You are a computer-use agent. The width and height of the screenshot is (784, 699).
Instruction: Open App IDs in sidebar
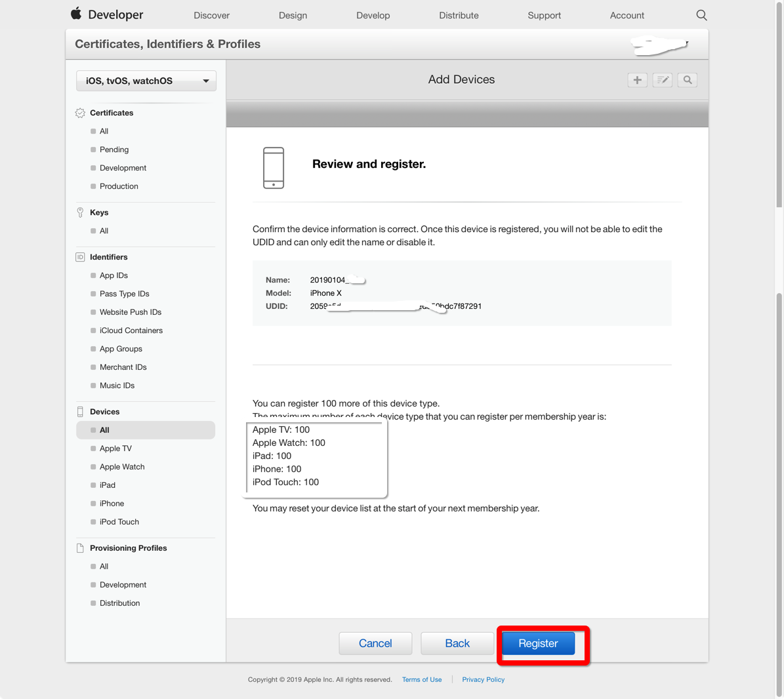[x=113, y=275]
